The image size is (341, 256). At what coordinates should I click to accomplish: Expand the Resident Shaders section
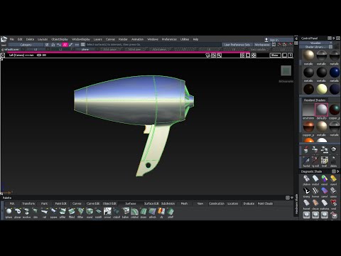coord(315,100)
